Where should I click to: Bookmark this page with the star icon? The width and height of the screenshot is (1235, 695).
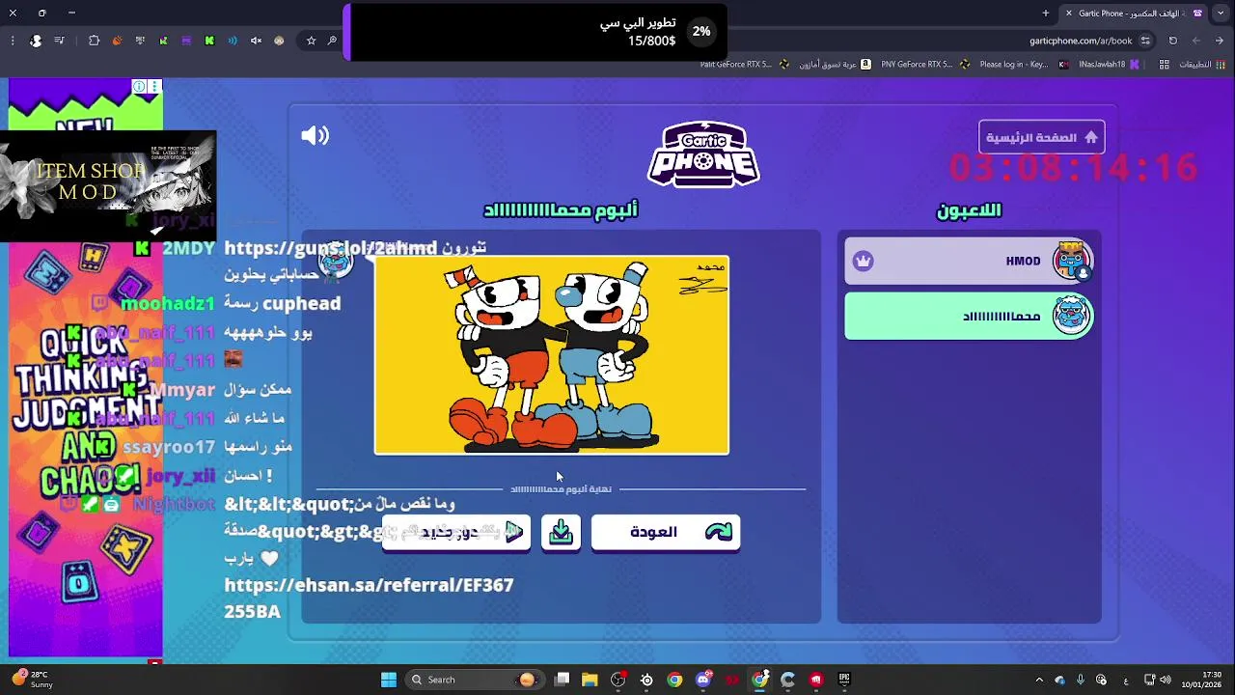pyautogui.click(x=311, y=41)
